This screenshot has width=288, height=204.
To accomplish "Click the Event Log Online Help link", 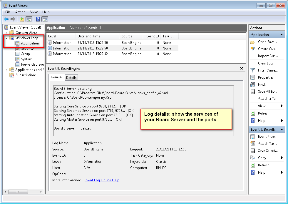I will click(102, 180).
